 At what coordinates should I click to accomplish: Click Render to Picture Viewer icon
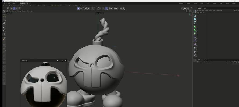185,9
